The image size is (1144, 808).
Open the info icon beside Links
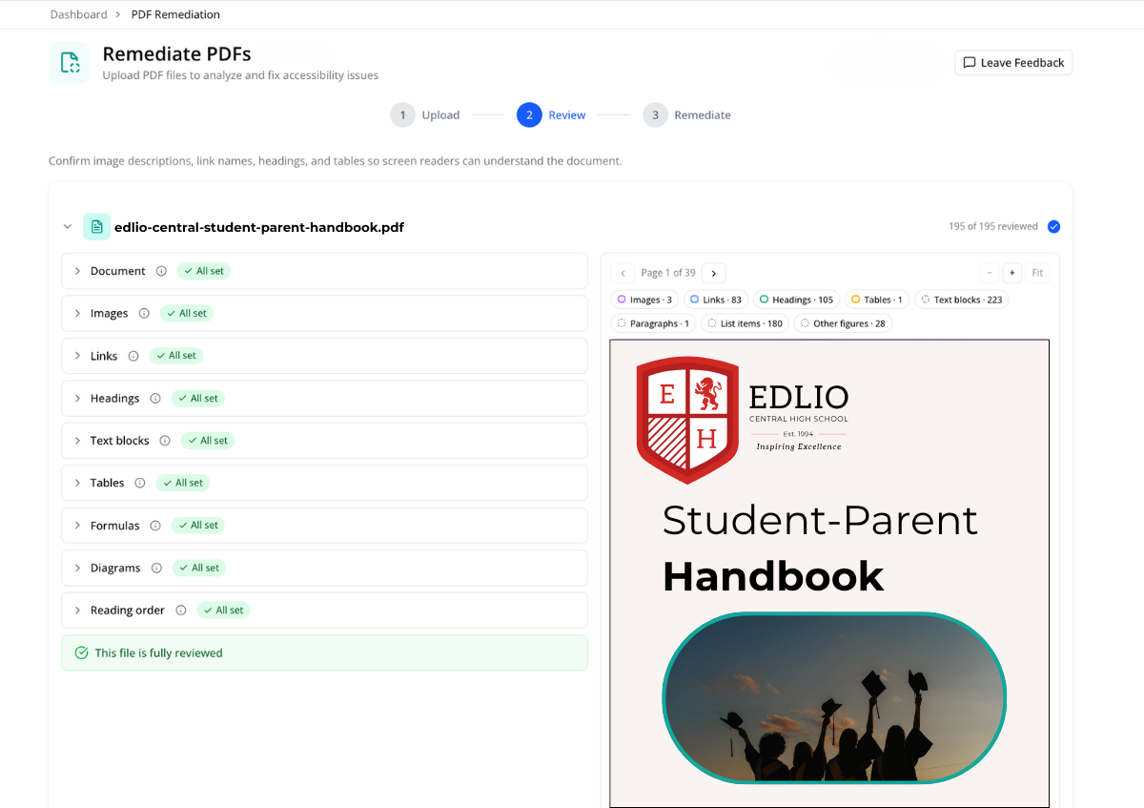click(133, 356)
